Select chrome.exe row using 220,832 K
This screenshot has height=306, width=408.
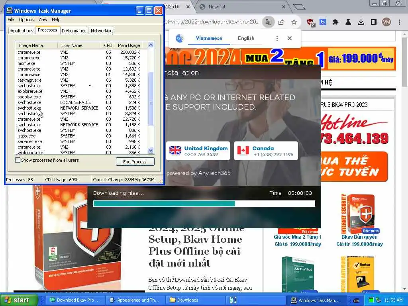click(81, 52)
